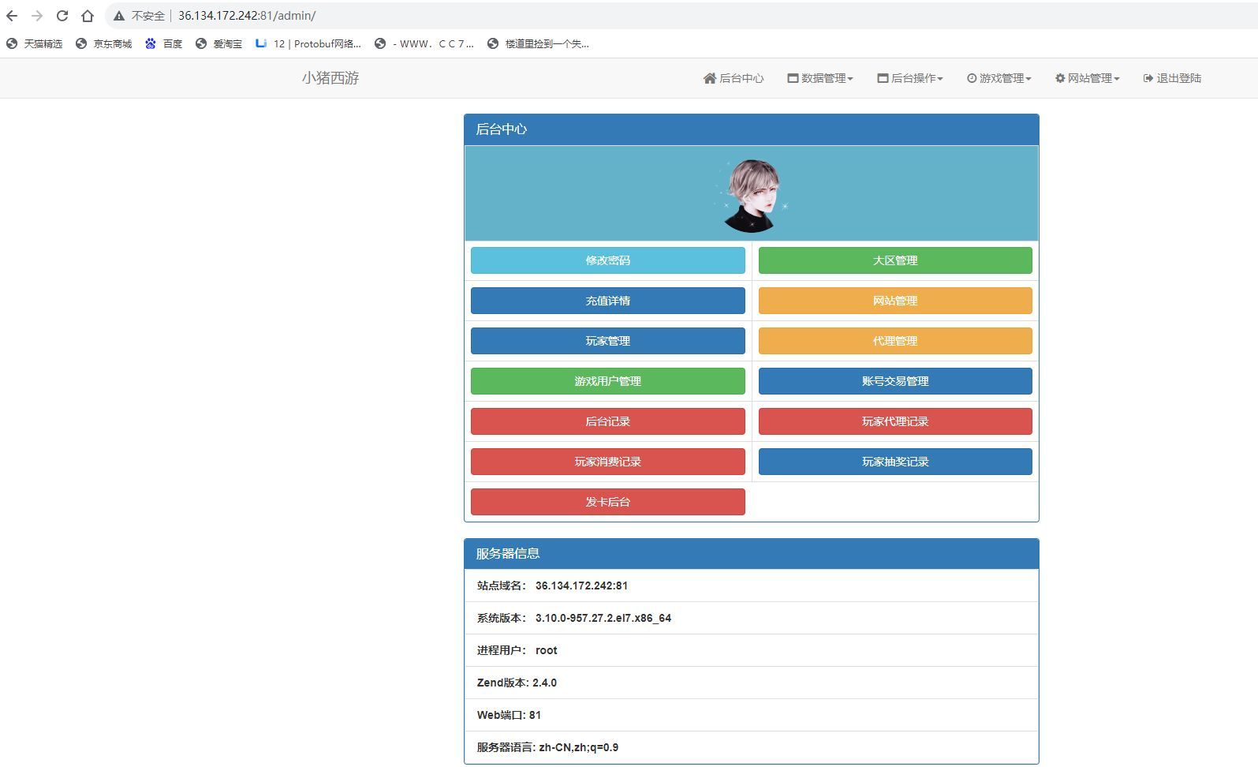Reload the page with refresh icon
Screen dimensions: 1258x767
point(62,16)
